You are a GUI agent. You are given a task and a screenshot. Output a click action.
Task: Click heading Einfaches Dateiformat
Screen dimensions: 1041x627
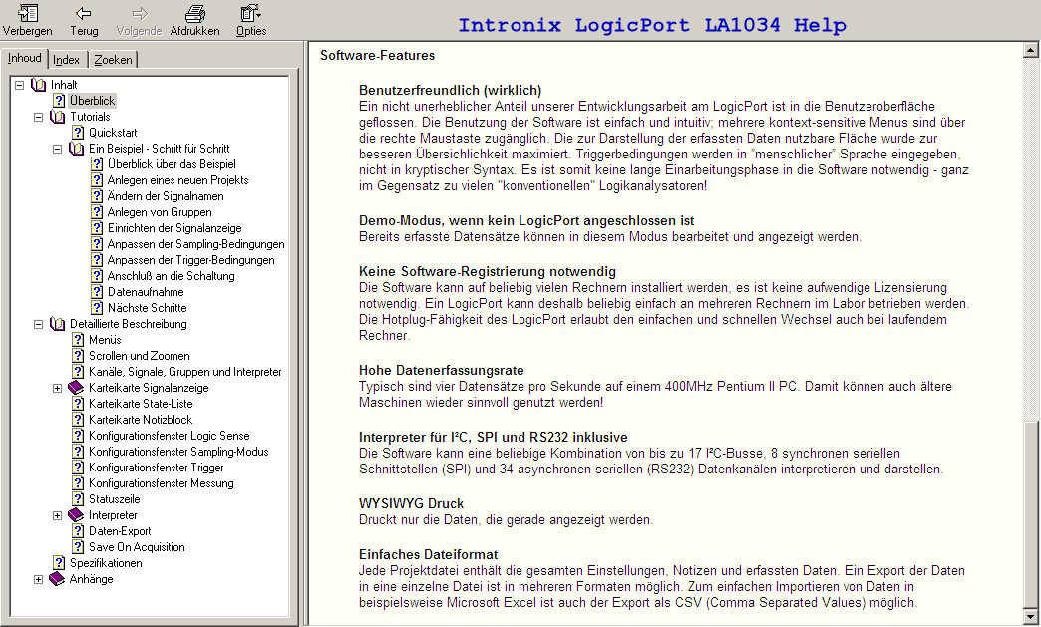428,554
